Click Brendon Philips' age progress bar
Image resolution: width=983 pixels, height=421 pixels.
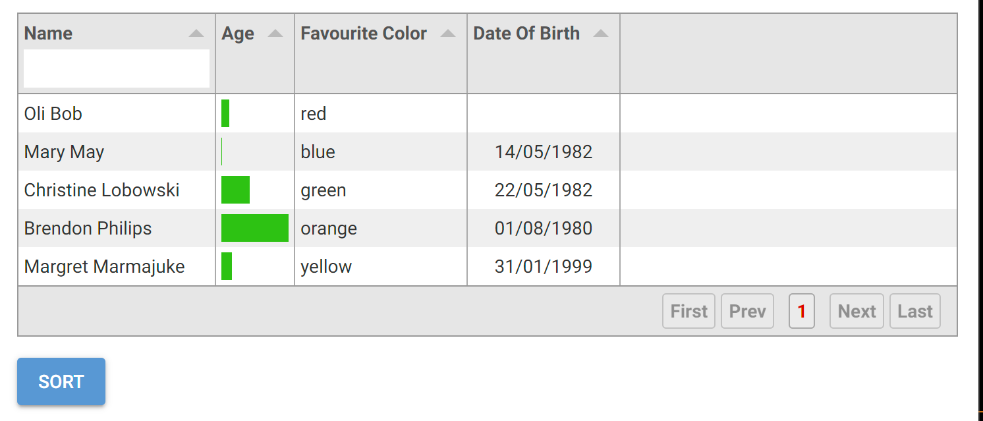255,229
